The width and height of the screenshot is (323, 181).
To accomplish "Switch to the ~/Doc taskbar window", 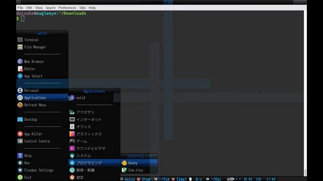I will coord(213,179).
